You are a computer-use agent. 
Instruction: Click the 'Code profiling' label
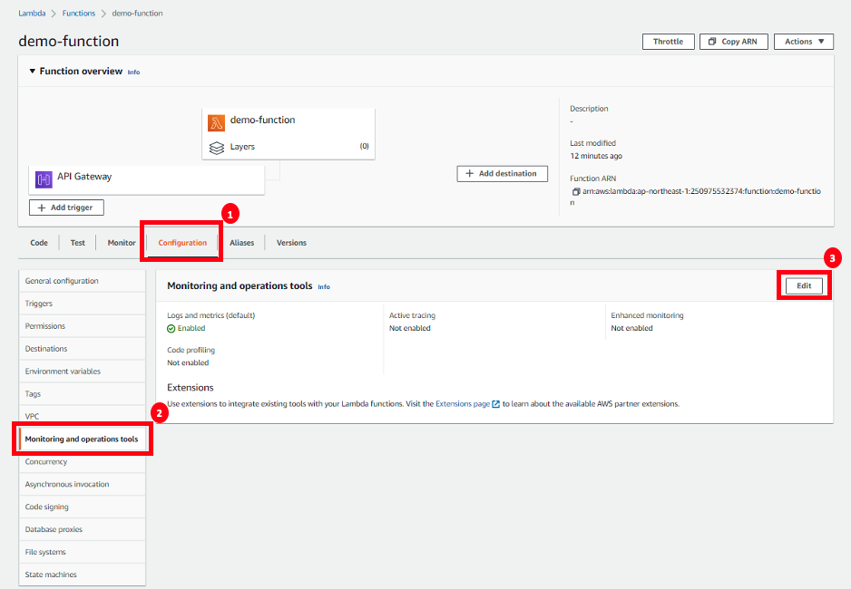tap(191, 350)
